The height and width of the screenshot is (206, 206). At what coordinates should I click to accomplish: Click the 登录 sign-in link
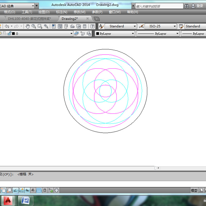(x=200, y=6)
